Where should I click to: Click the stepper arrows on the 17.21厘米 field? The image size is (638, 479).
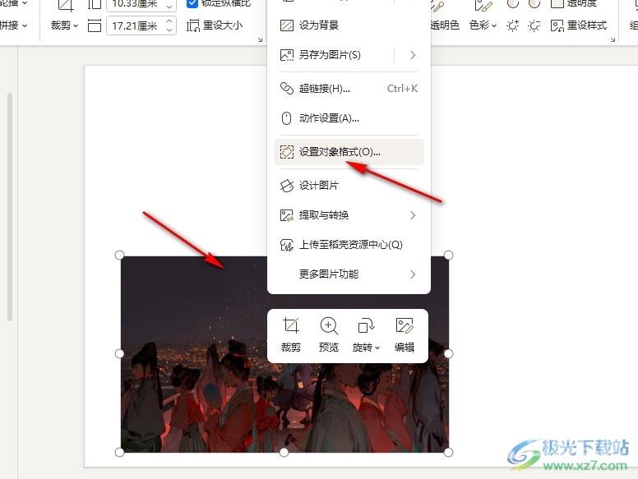(169, 25)
